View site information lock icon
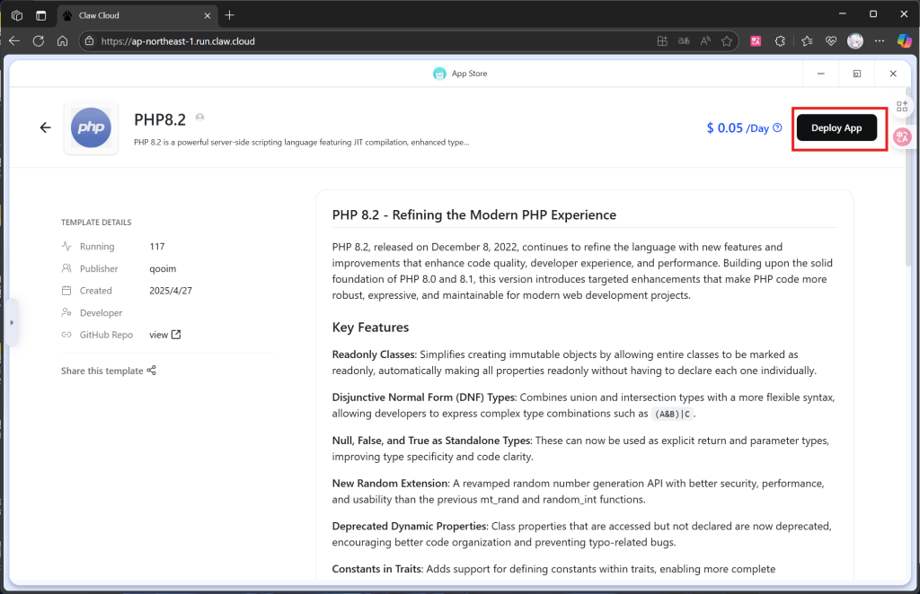 click(89, 41)
